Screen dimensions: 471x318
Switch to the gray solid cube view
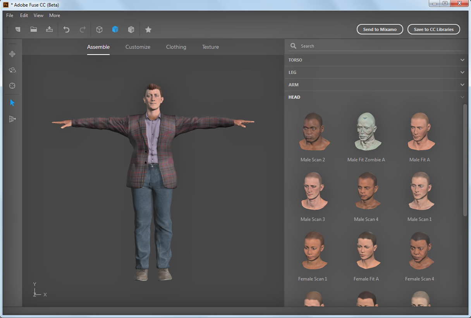coord(131,29)
